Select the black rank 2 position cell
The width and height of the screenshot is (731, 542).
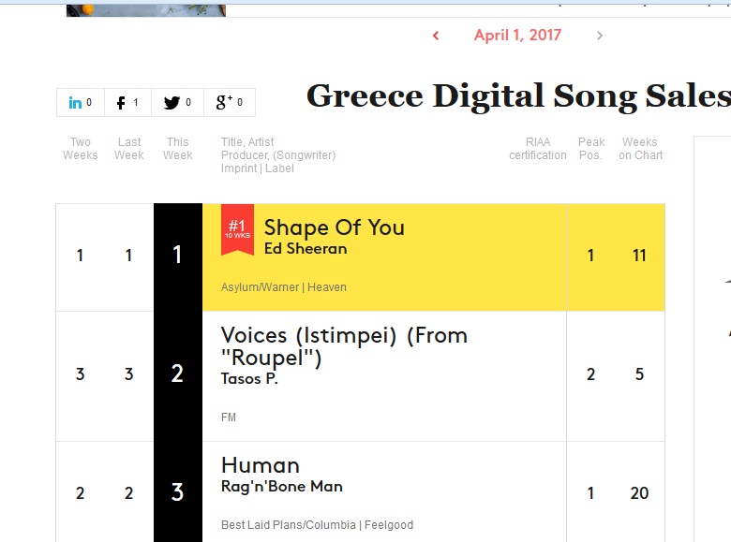coord(178,374)
